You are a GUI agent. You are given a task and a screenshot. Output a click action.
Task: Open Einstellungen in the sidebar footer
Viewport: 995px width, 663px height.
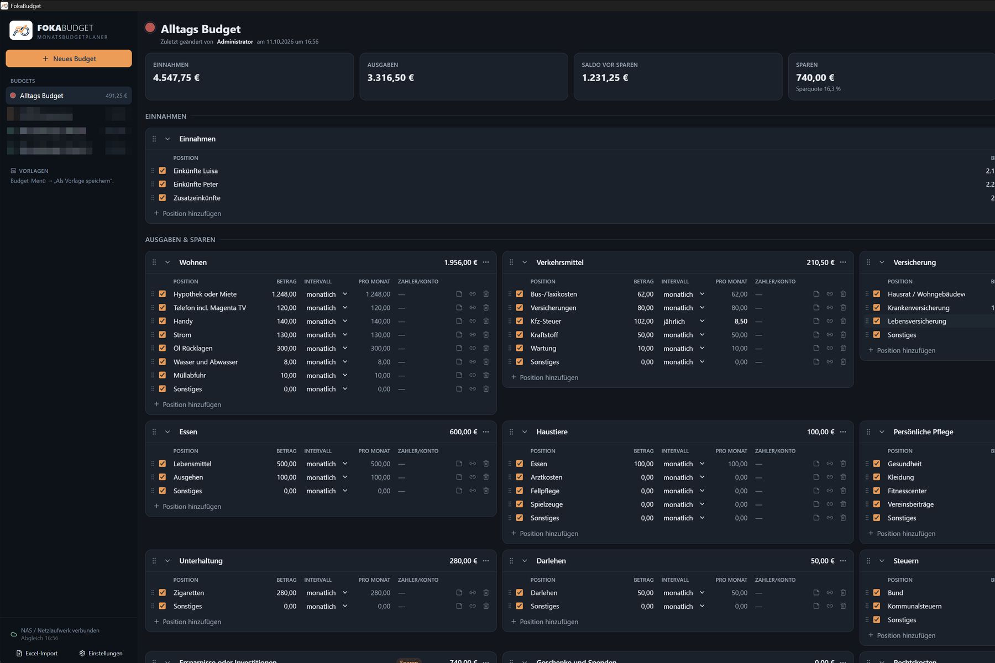[x=101, y=653]
